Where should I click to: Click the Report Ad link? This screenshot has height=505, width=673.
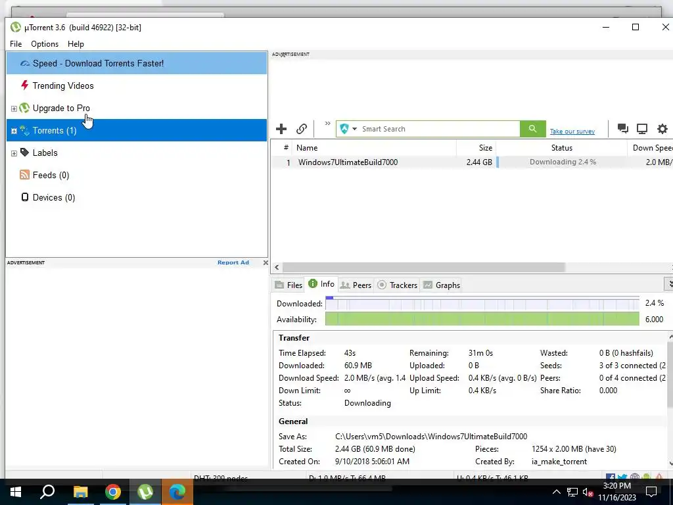(x=233, y=262)
